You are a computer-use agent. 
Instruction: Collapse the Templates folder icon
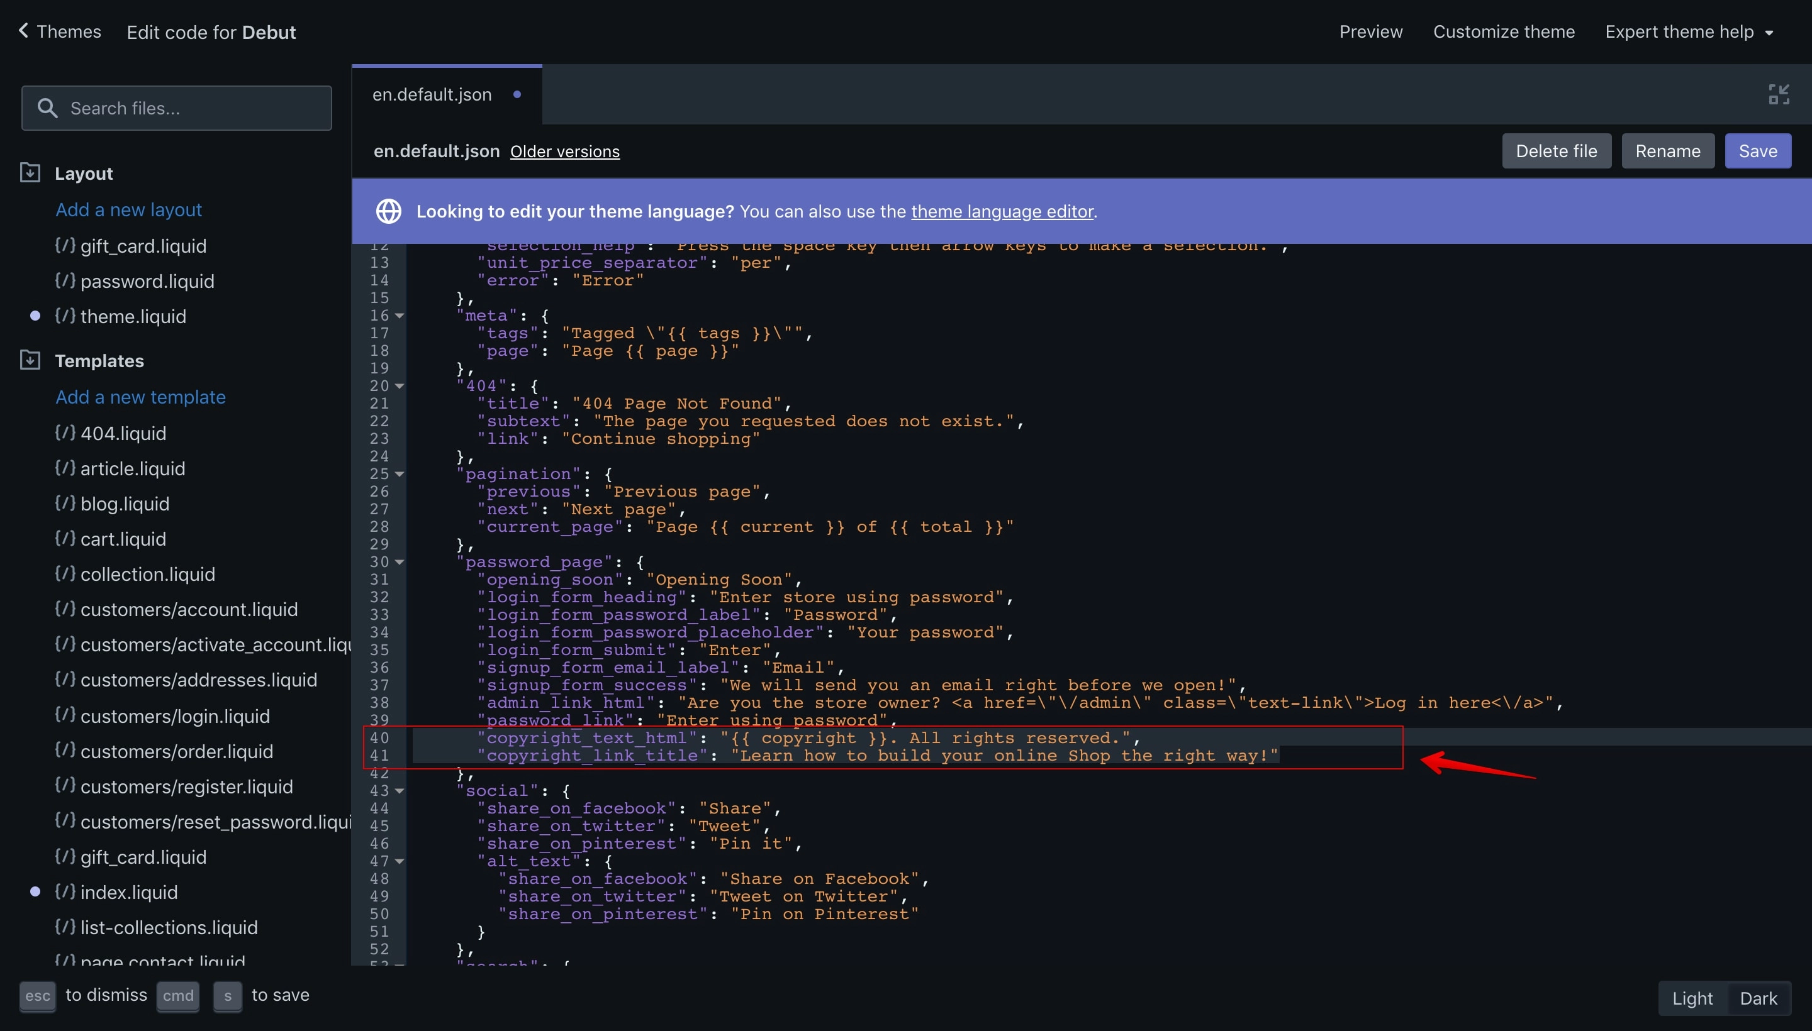30,360
